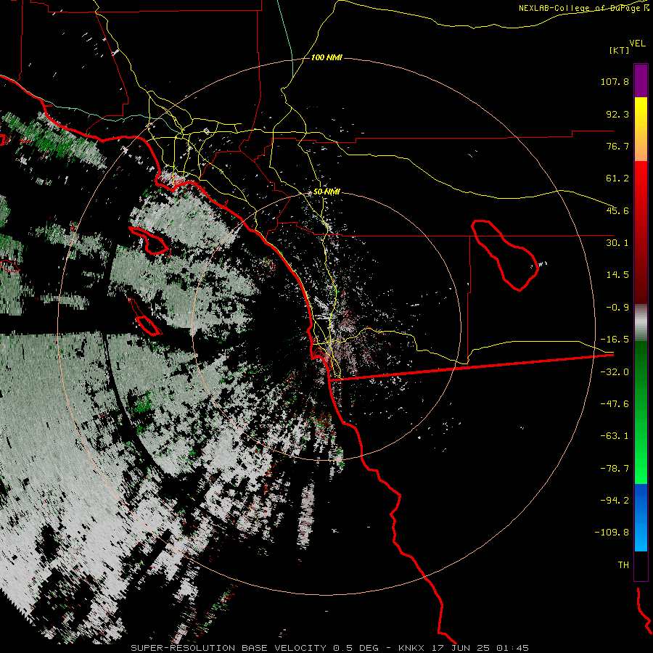Click the 92.3 value on velocity scale

pyautogui.click(x=617, y=114)
